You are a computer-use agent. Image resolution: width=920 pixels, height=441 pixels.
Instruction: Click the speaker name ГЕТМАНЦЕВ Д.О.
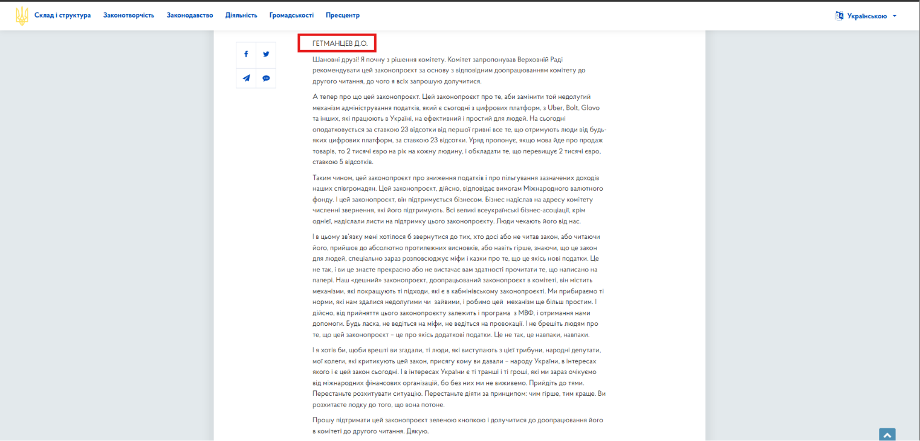click(340, 43)
